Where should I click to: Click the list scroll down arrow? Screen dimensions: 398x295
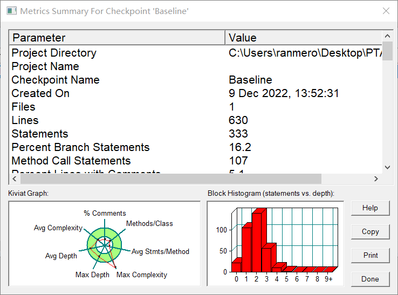[x=387, y=167]
